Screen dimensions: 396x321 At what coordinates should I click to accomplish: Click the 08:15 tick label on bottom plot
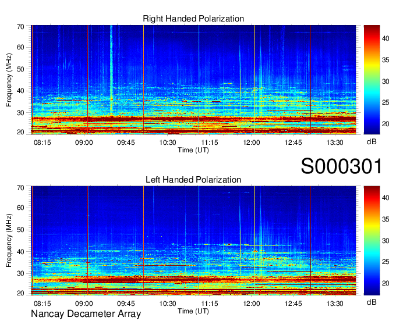pyautogui.click(x=42, y=304)
